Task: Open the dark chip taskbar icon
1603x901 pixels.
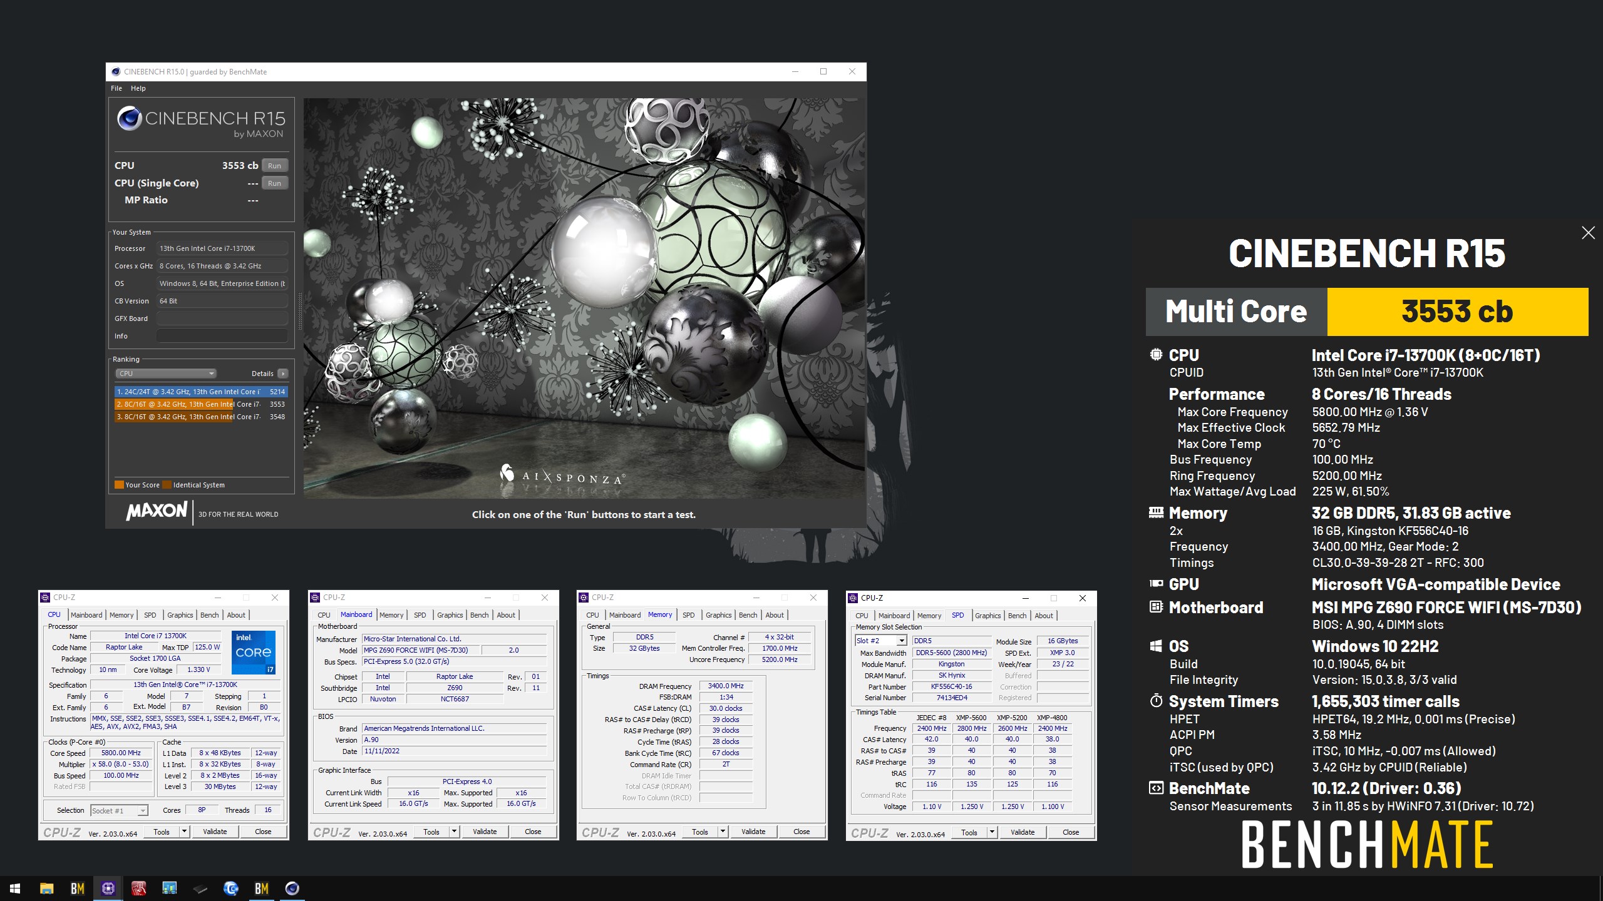Action: click(x=200, y=888)
